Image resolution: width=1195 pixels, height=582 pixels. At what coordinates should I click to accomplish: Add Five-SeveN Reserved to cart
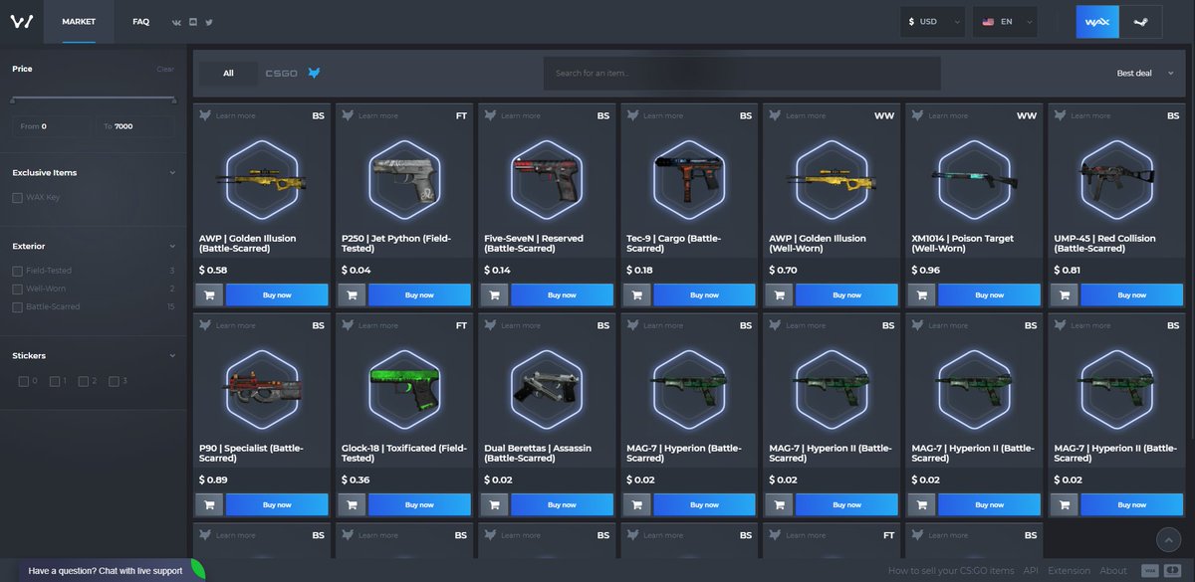(x=494, y=295)
